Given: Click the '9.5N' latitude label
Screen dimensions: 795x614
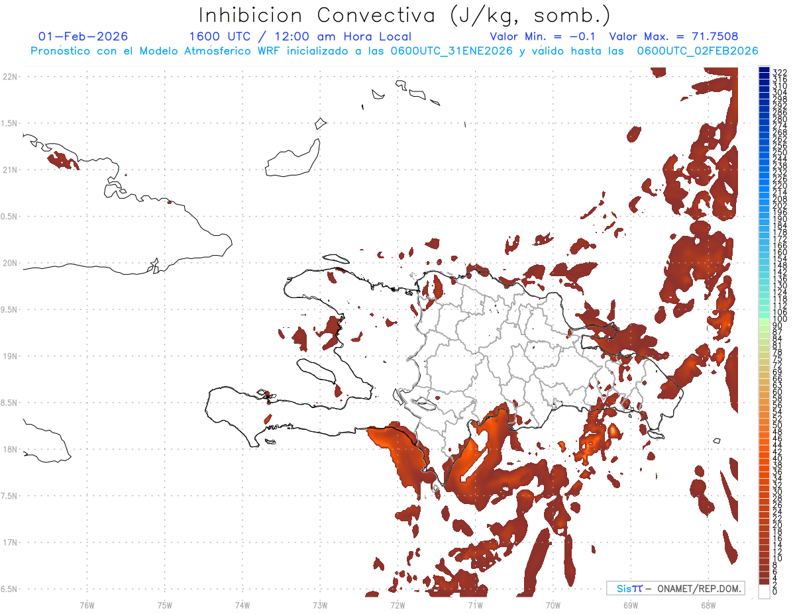Looking at the screenshot, I should pos(9,309).
